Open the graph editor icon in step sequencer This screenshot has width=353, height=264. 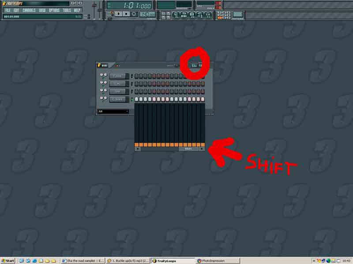(194, 66)
